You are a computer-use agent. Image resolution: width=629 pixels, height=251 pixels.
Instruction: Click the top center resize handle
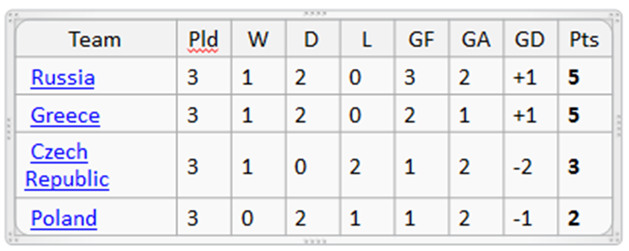click(x=315, y=13)
